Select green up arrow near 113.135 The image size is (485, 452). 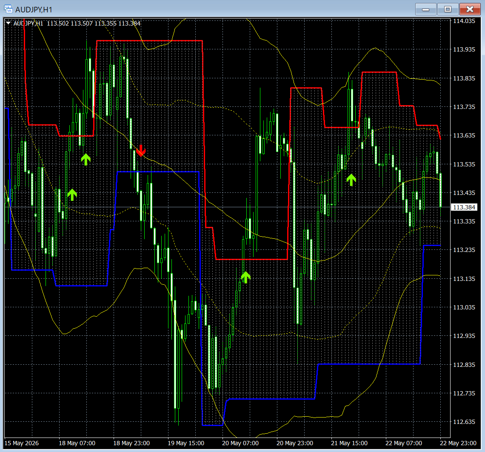point(245,277)
